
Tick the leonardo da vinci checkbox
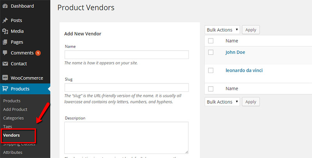coord(211,71)
